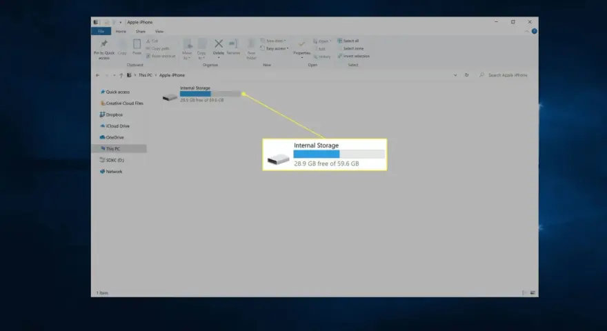Switch to large icons view in status bar
Screen dimensions: 607x331
tap(533, 293)
